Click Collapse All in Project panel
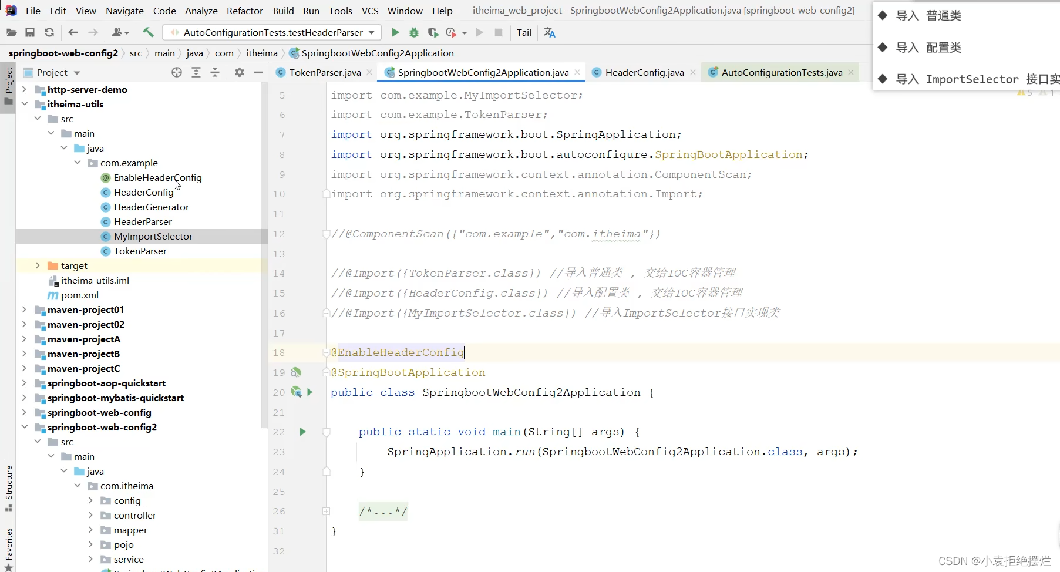Screen dimensions: 1060x572 [x=215, y=72]
